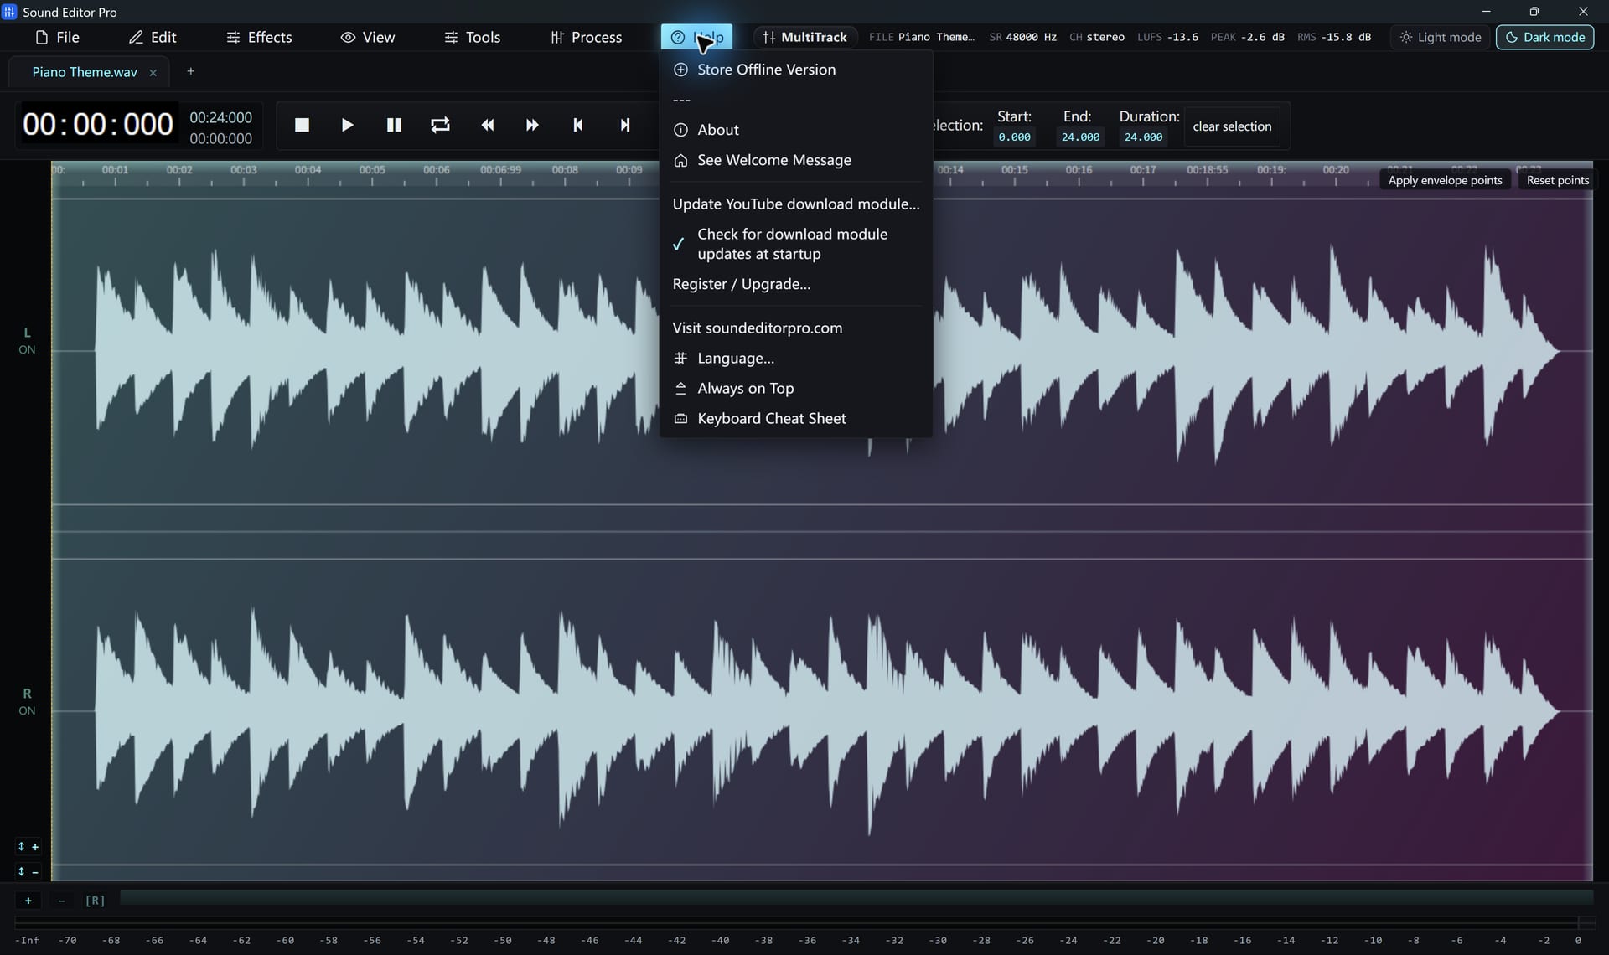Open the File menu
Viewport: 1609px width, 955px height.
[57, 37]
